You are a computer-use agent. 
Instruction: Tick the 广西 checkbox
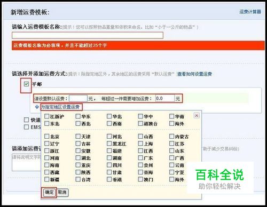pyautogui.click(x=171, y=158)
